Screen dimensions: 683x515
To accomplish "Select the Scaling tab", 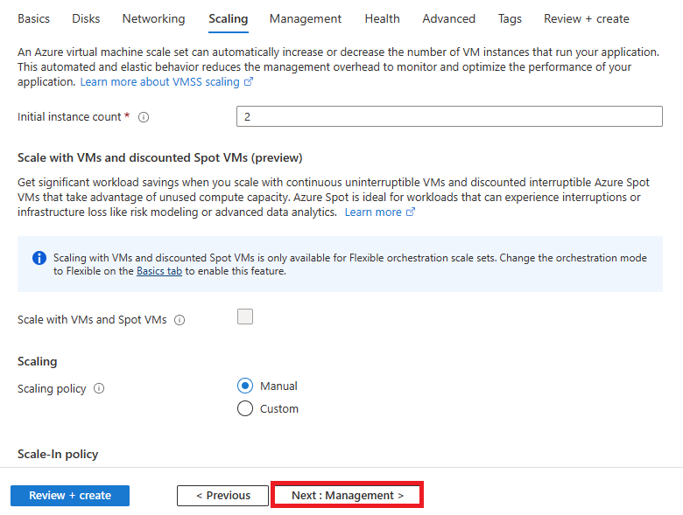I will coord(229,18).
